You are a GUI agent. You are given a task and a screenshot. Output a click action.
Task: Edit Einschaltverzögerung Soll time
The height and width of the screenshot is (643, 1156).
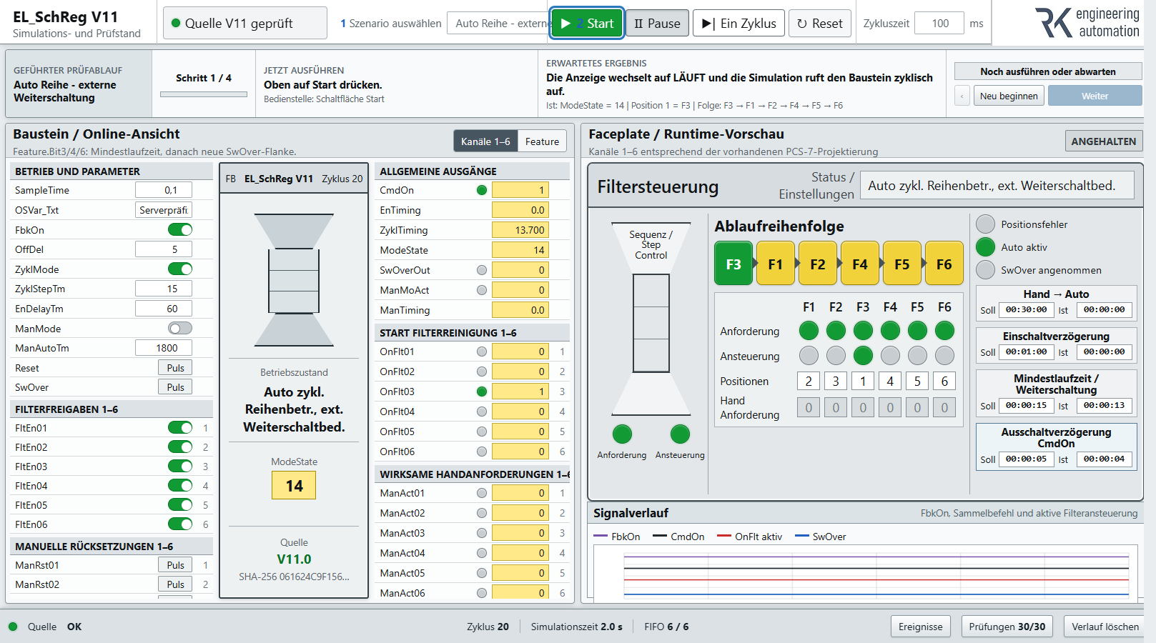pos(1026,352)
